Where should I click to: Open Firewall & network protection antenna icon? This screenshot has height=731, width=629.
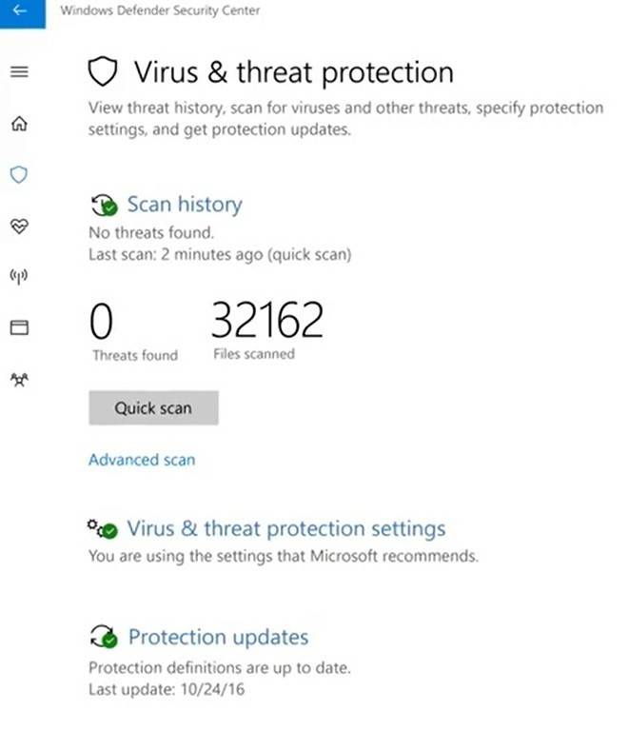[19, 276]
